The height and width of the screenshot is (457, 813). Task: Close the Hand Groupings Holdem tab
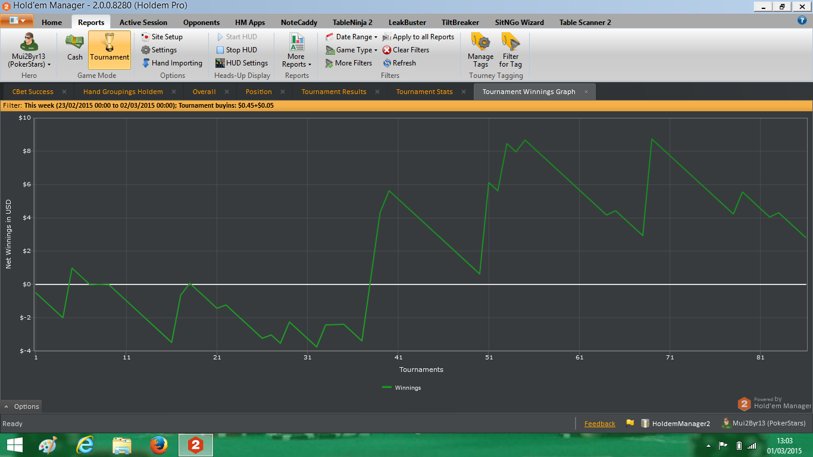tap(174, 92)
